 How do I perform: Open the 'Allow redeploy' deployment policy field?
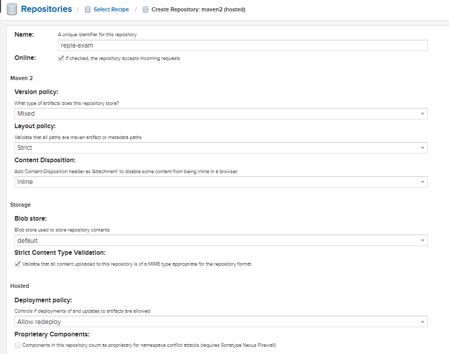pyautogui.click(x=216, y=322)
